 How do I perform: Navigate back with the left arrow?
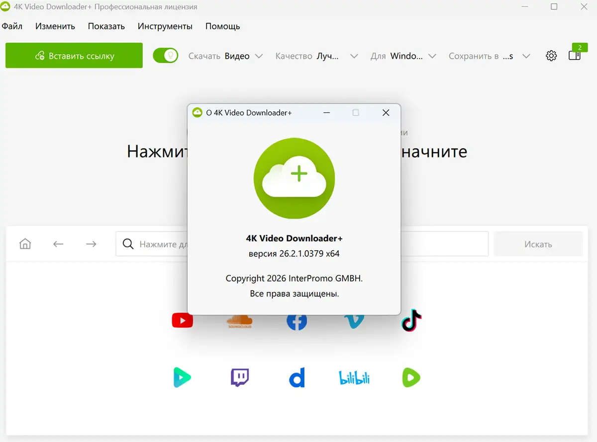pyautogui.click(x=58, y=244)
